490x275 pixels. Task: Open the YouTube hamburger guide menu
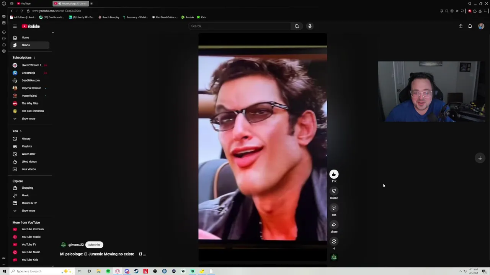click(15, 26)
